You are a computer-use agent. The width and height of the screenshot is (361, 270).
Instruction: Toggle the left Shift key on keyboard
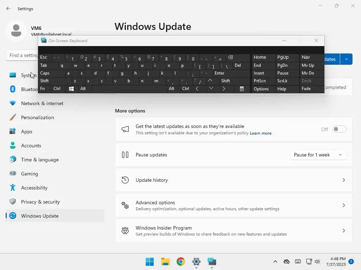(55, 81)
